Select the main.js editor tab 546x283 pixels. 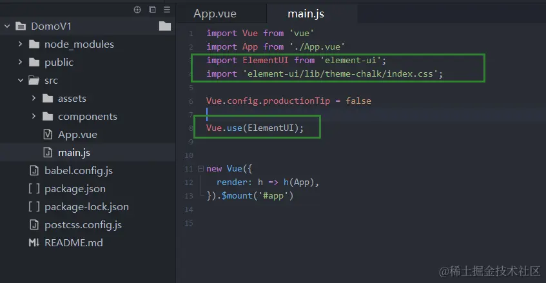(306, 14)
